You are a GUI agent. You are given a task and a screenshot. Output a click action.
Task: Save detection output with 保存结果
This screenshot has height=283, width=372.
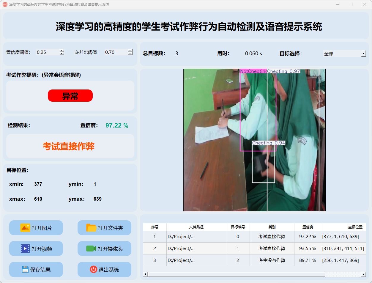36,269
